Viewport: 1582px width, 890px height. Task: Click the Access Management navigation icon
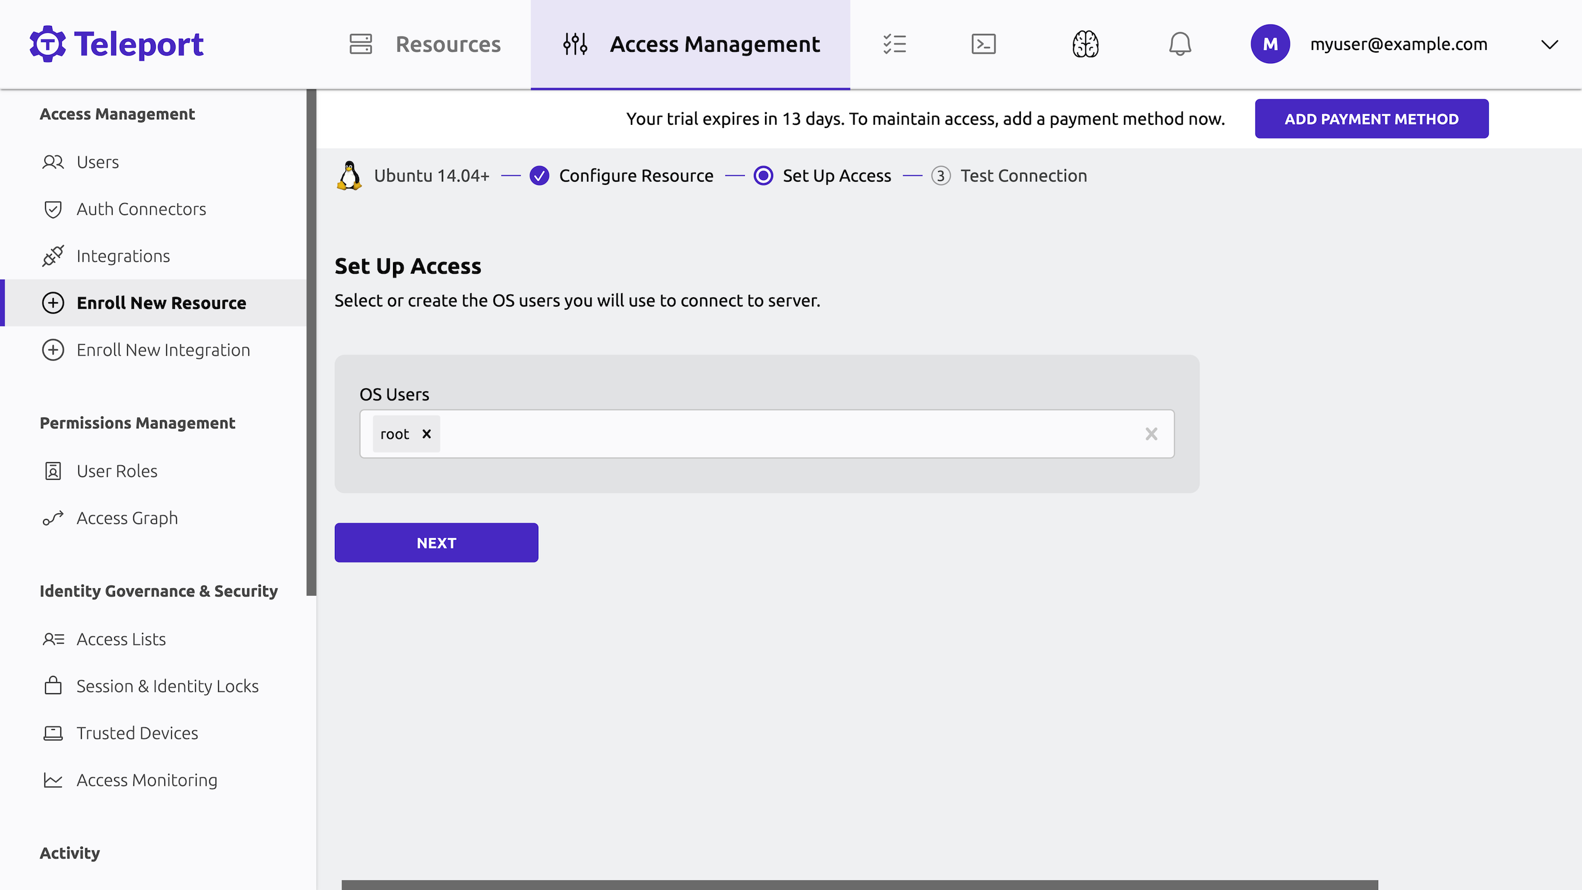[x=575, y=43]
